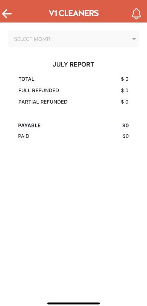Expand the Select Month dropdown
Viewport: 147px width, 306px height.
73,39
